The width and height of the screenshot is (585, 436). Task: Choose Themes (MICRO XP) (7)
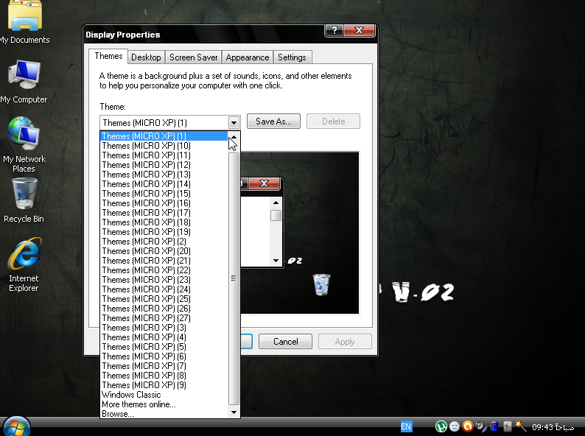click(x=164, y=365)
